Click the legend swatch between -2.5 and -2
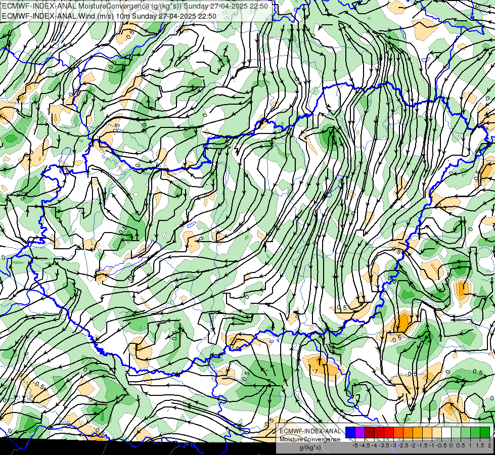 tap(408, 432)
